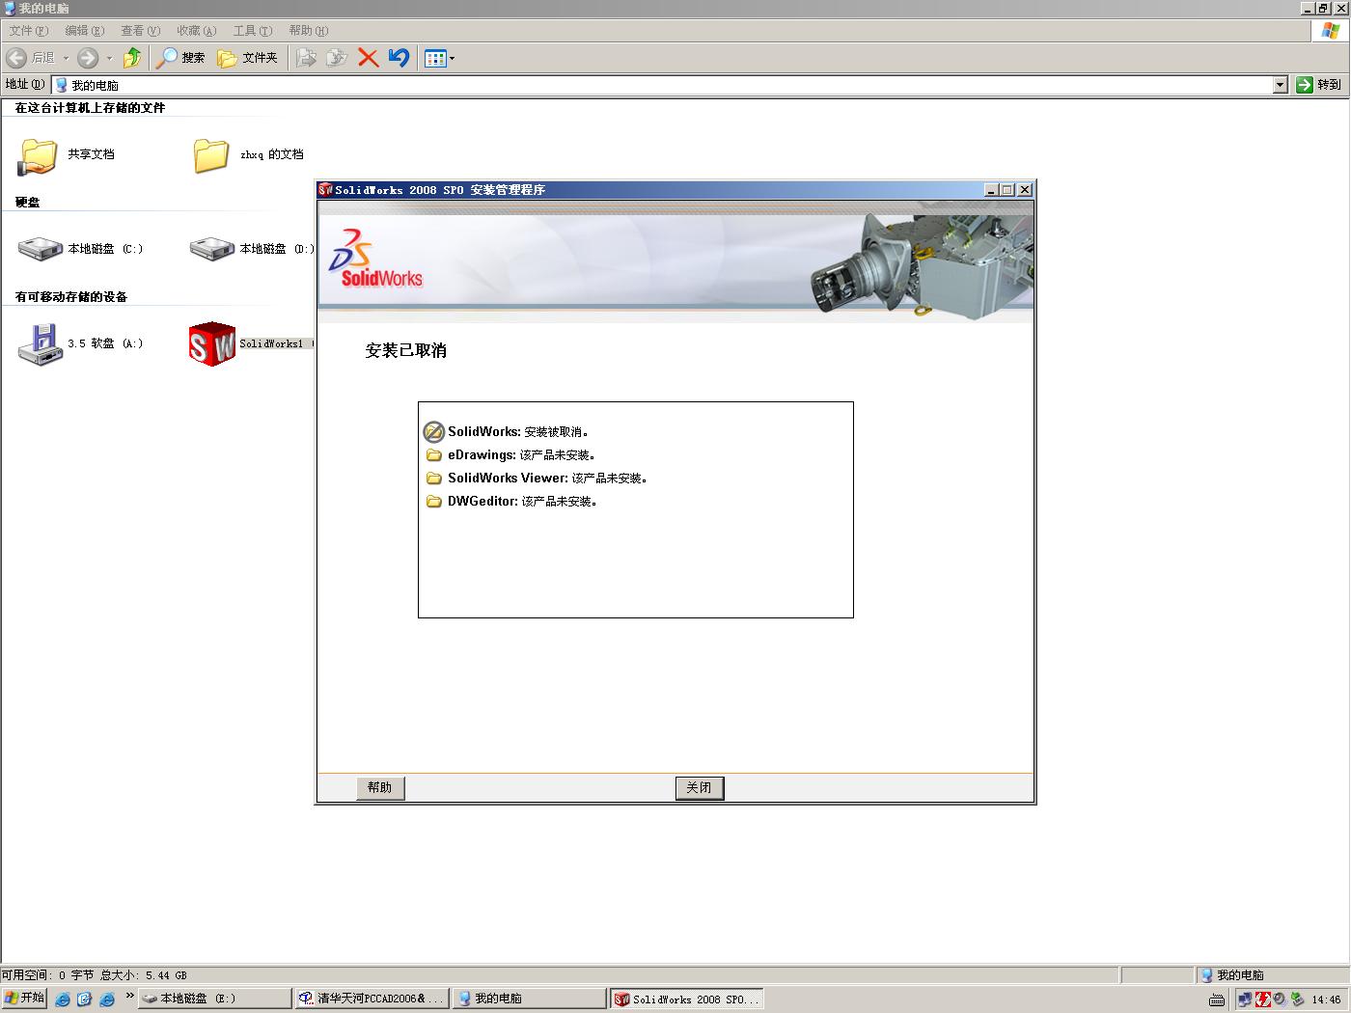Click the keyboard icon near system tray
The image size is (1351, 1013).
[1217, 999]
